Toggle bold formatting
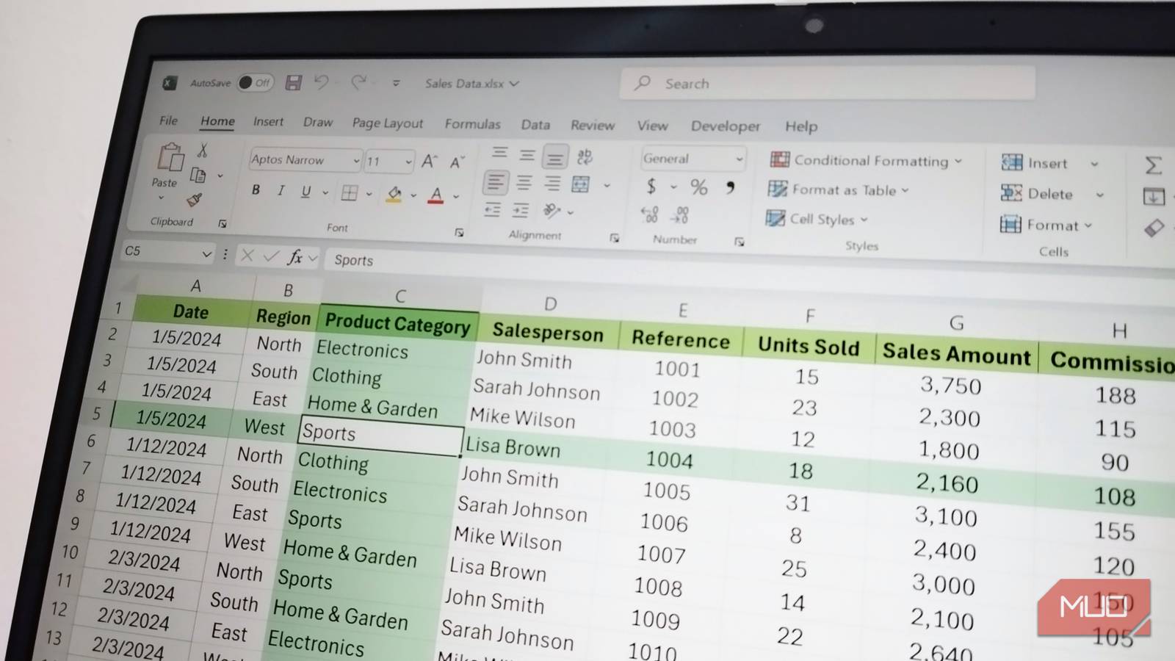 [256, 190]
